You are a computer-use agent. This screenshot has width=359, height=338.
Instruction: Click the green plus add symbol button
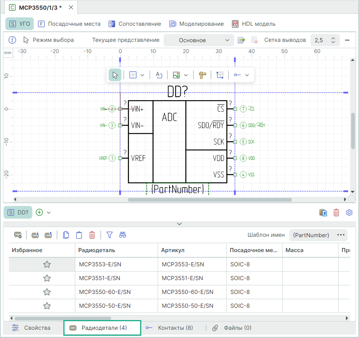tap(40, 213)
